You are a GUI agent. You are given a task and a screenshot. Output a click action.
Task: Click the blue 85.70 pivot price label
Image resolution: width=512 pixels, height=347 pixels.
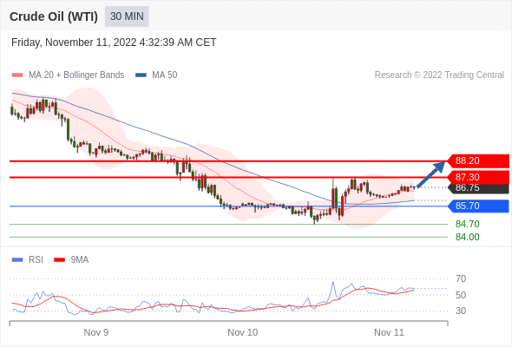point(478,206)
